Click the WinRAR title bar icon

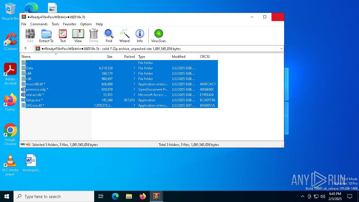[24, 17]
